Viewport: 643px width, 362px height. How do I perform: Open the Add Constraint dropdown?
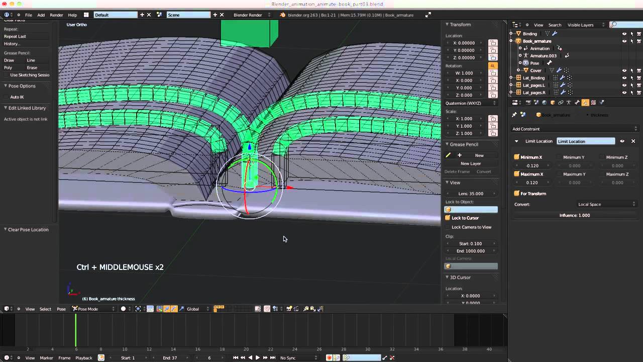tap(575, 129)
